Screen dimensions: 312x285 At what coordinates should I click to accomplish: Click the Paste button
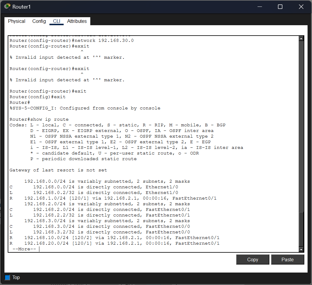click(x=287, y=259)
